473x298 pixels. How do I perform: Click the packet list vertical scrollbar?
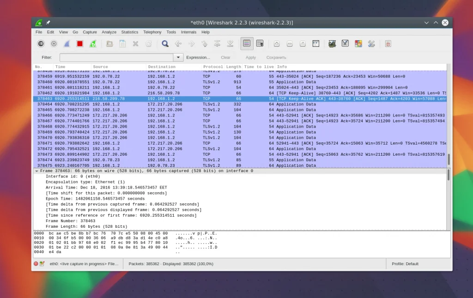pyautogui.click(x=449, y=159)
